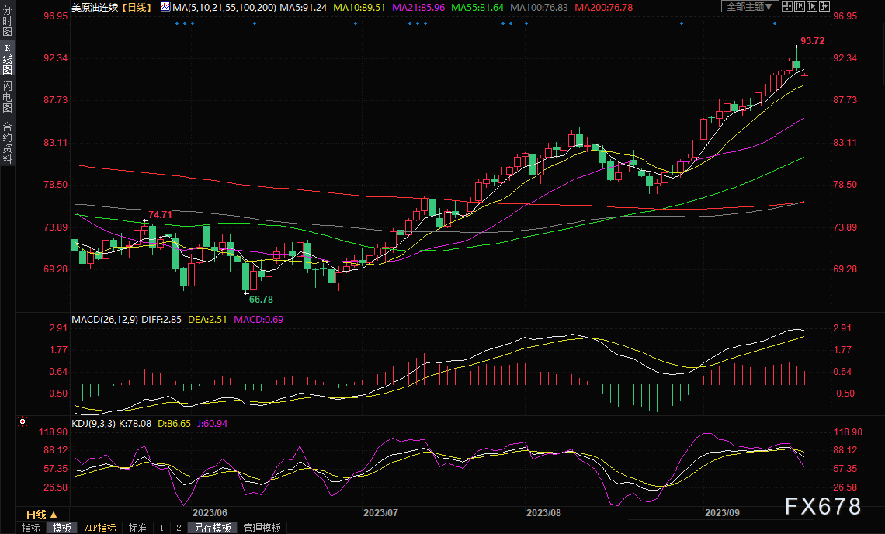Viewport: 885px width, 534px height.
Task: Select template slot 2
Action: [178, 528]
